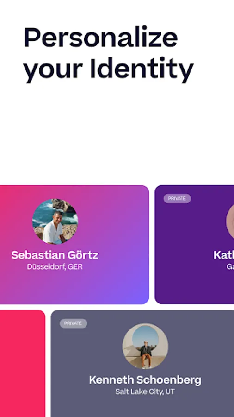Select the Sebastian Görtz name label

(x=55, y=255)
